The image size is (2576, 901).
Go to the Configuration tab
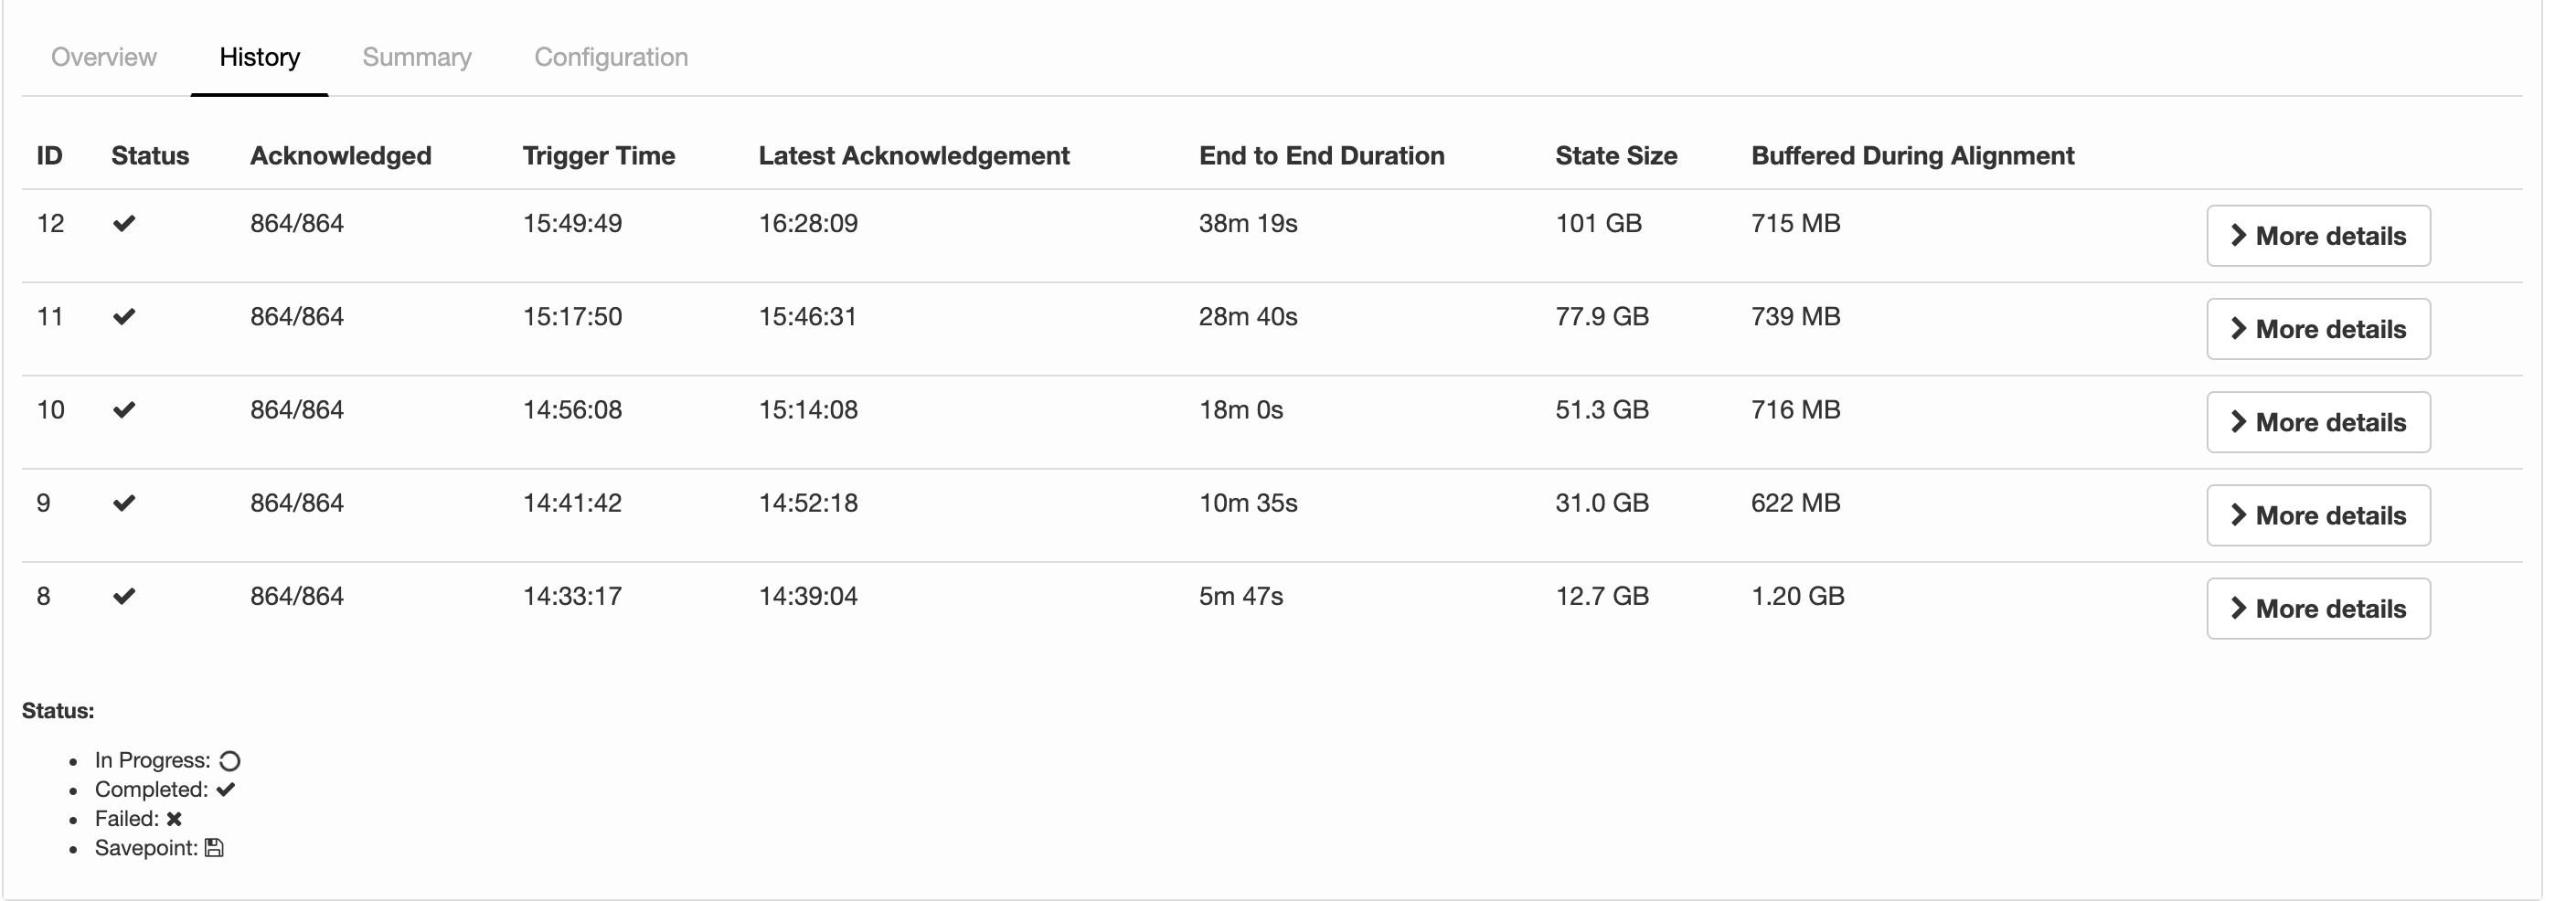610,57
